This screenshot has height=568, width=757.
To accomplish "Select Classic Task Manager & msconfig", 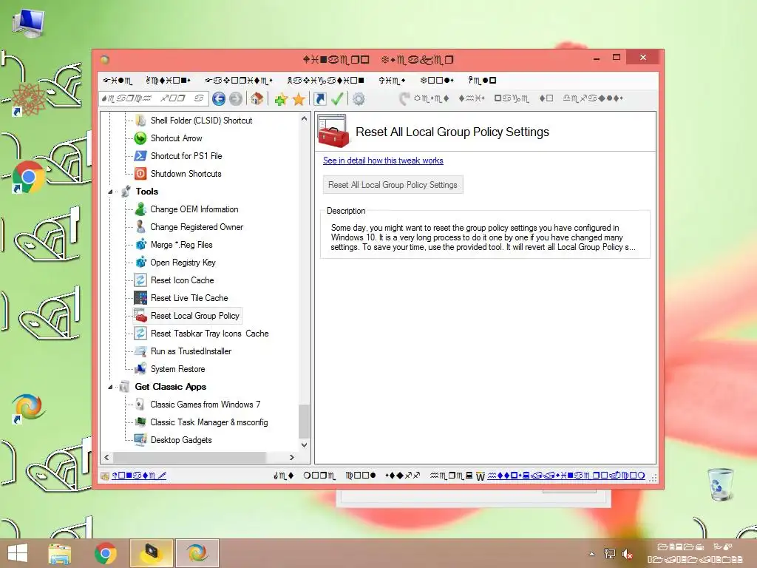I will [x=208, y=422].
